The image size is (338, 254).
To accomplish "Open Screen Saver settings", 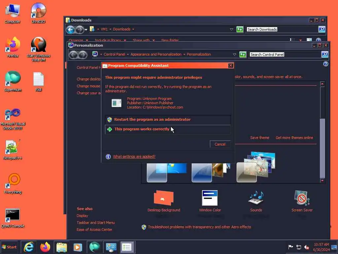I will tap(302, 201).
